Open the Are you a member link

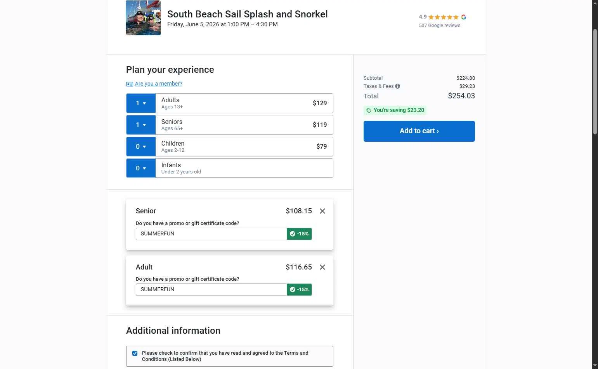coord(158,84)
